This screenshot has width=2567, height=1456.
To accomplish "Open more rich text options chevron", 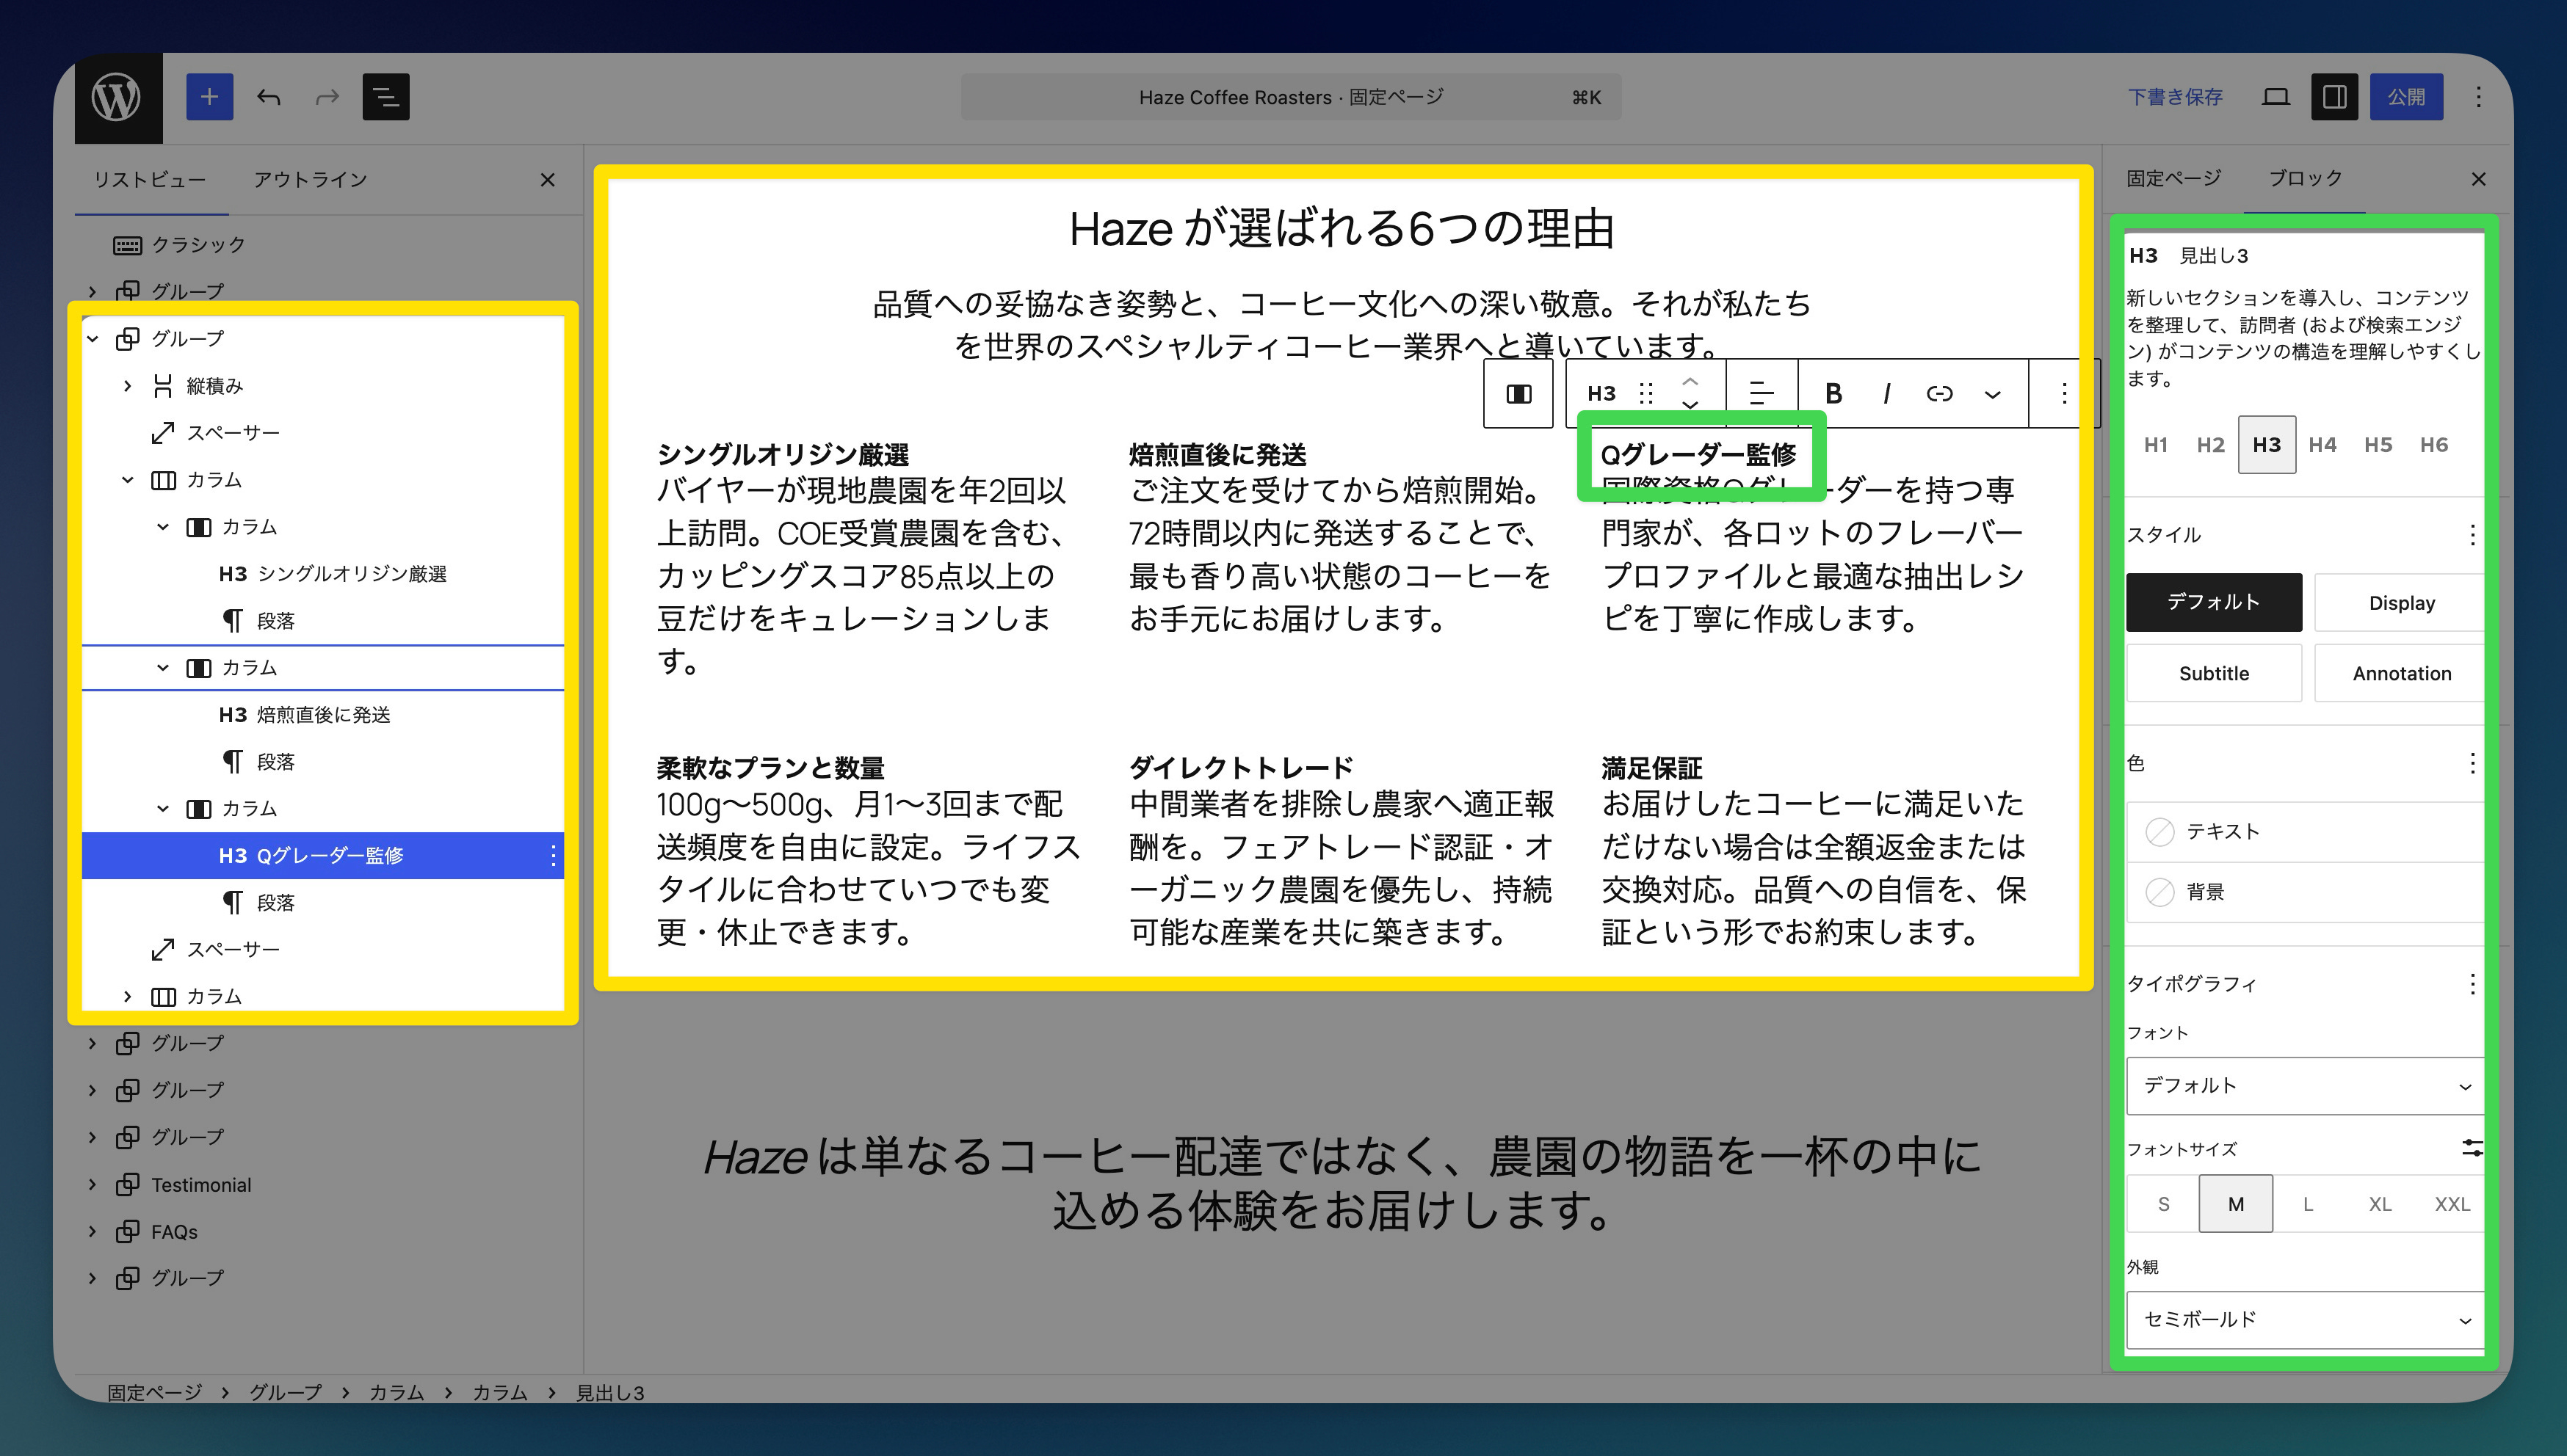I will click(1993, 393).
